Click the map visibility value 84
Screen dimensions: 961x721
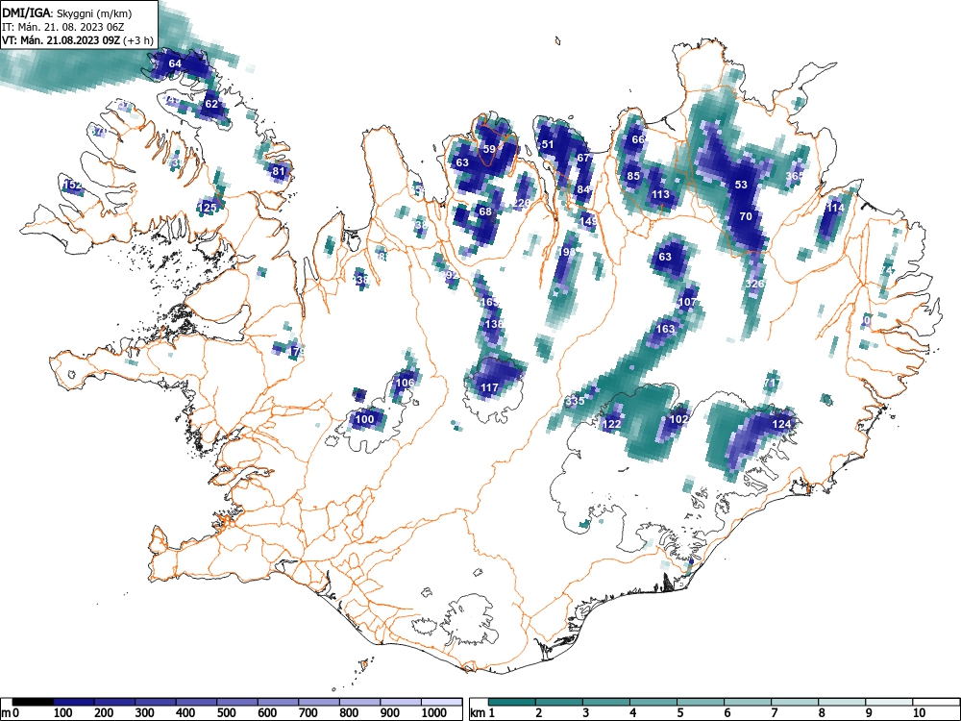coord(583,189)
